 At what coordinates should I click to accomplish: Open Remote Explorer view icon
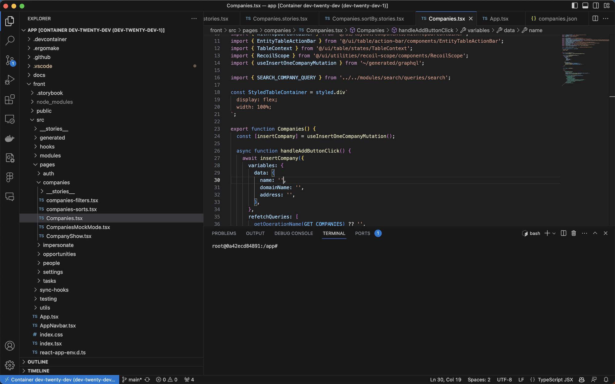click(10, 119)
